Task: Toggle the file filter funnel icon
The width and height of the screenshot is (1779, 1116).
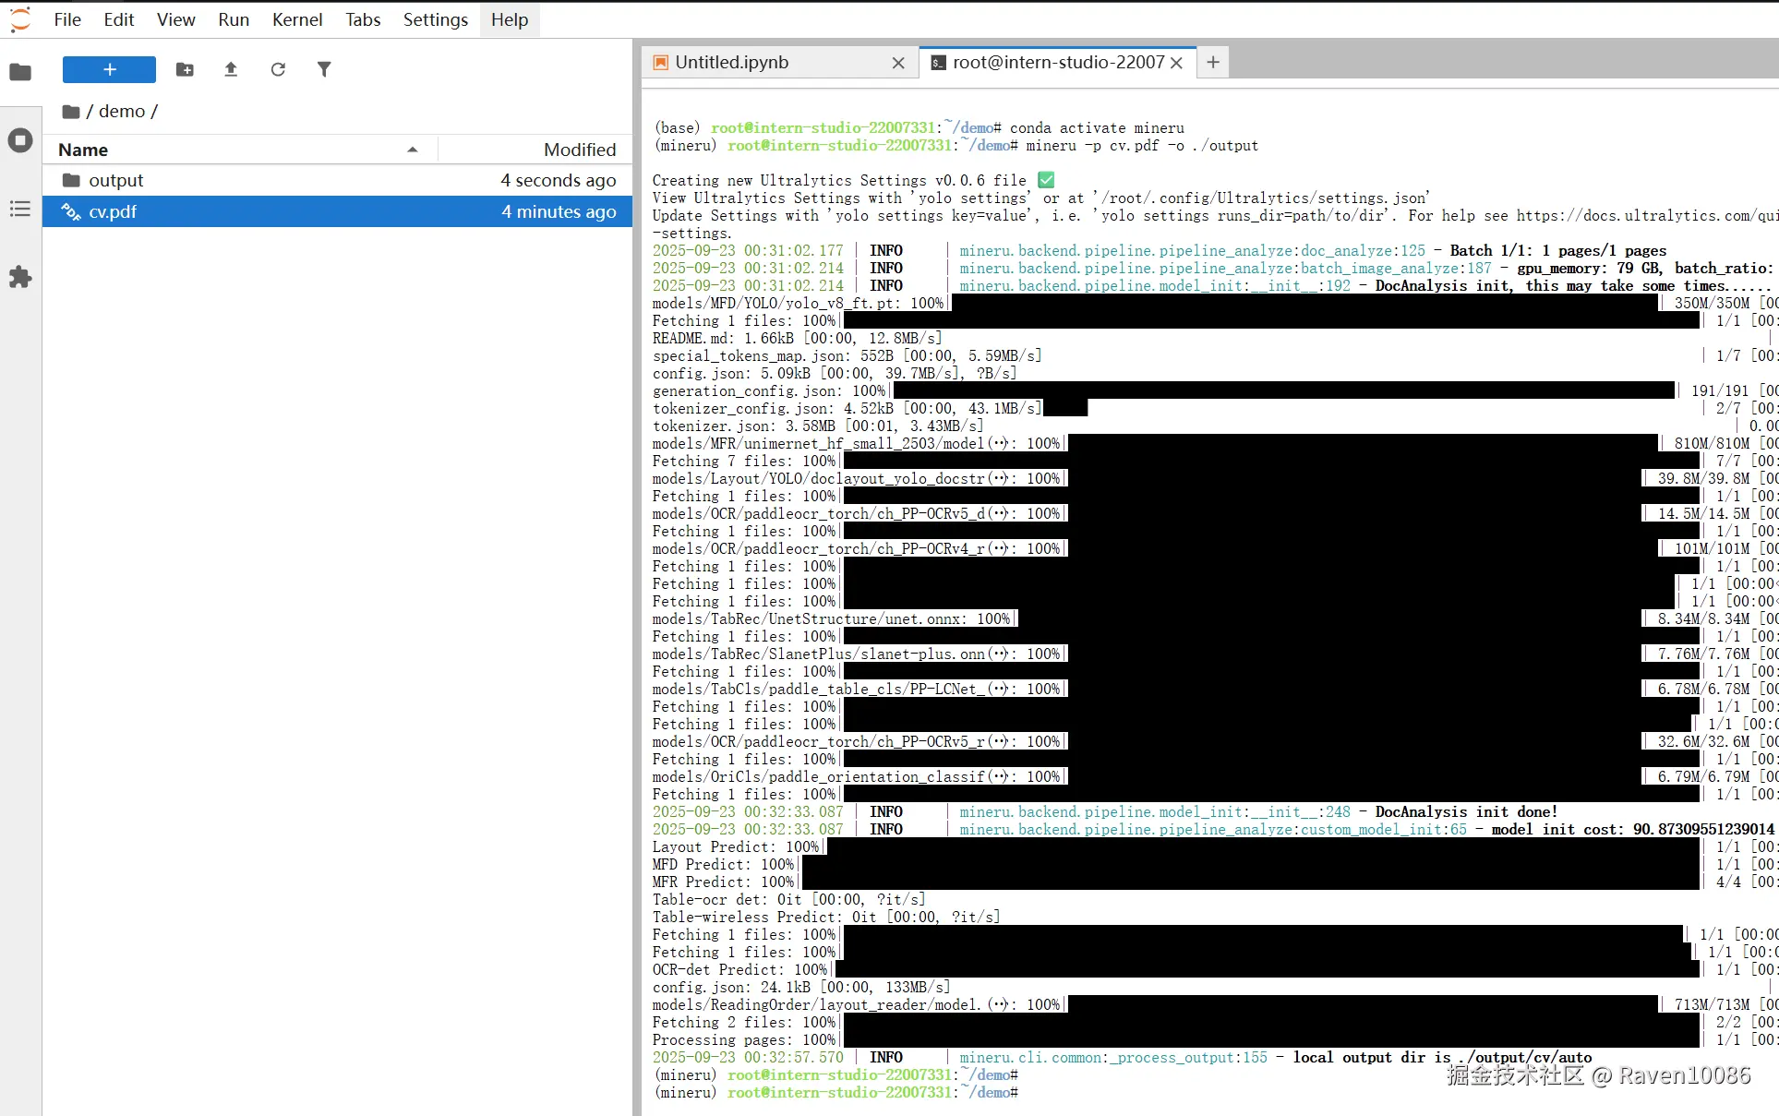Action: coord(324,69)
